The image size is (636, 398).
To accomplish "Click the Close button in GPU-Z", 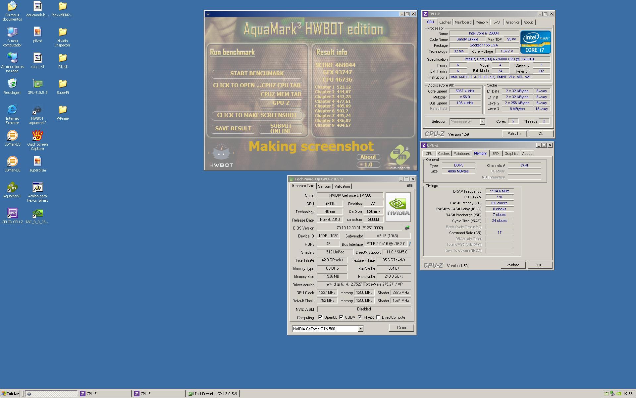I will [401, 328].
